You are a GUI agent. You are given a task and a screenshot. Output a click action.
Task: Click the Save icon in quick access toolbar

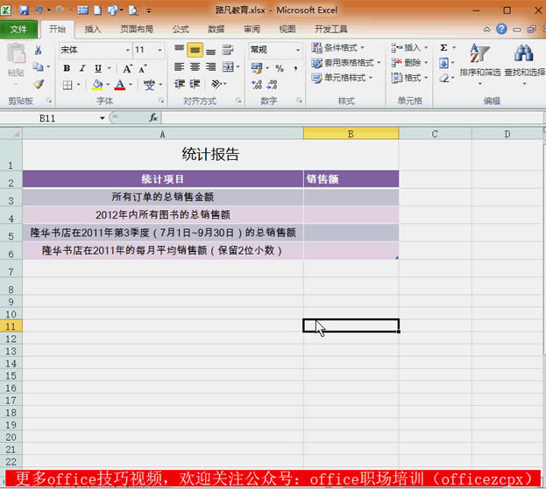[x=24, y=10]
